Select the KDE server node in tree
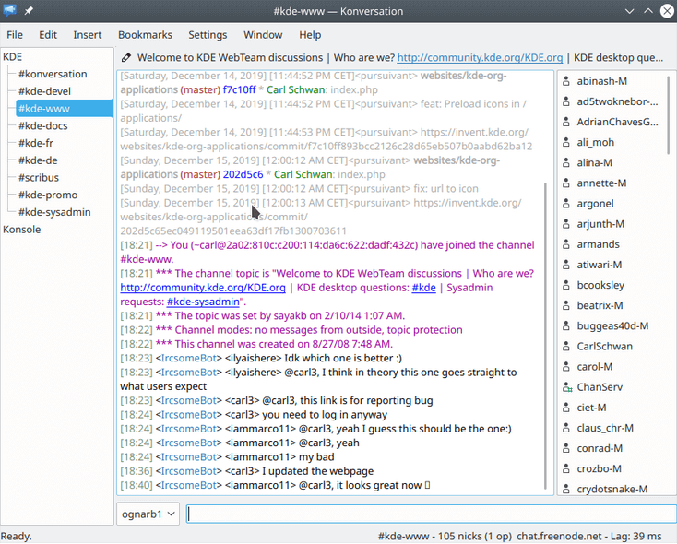This screenshot has width=677, height=544. [13, 57]
